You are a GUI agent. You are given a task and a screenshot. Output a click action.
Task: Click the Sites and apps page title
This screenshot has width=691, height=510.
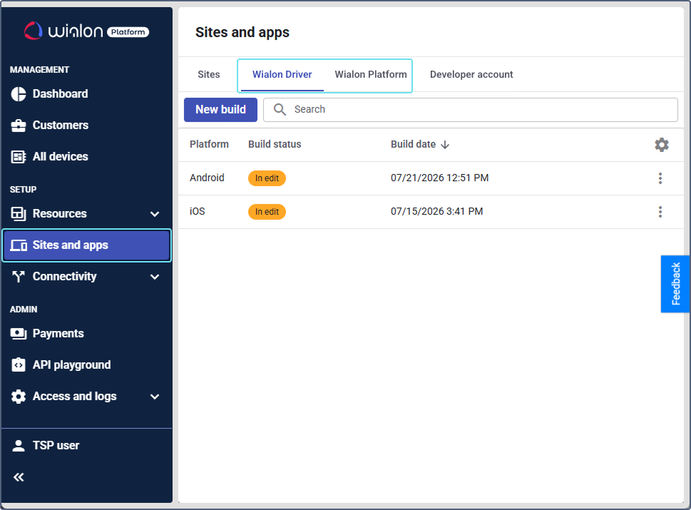pos(242,32)
